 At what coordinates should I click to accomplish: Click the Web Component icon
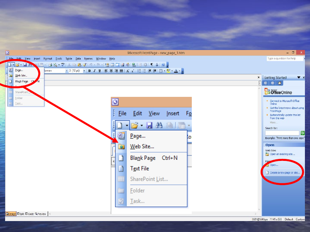coord(107,65)
